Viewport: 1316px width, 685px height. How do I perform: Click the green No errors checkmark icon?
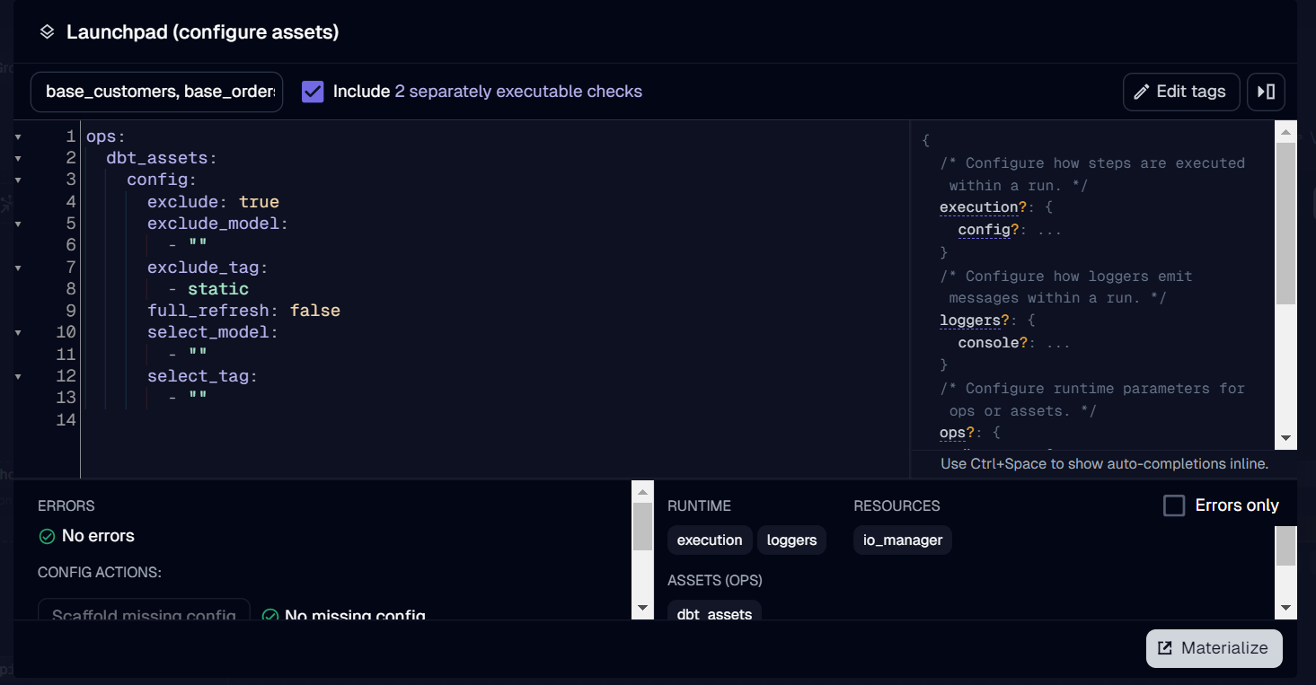point(48,536)
